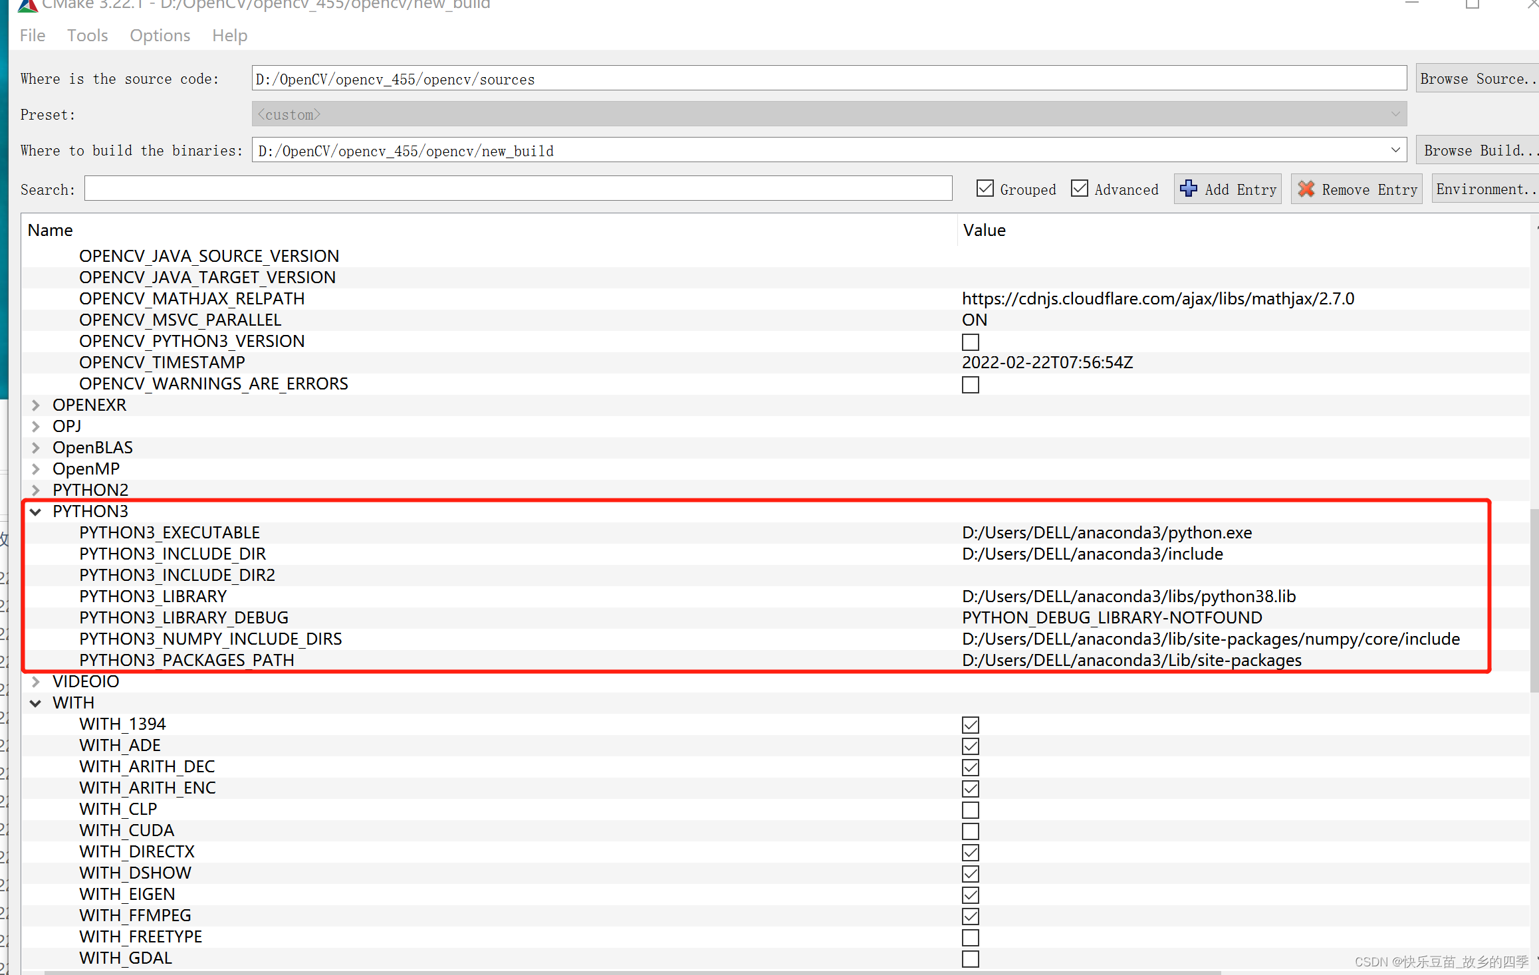This screenshot has width=1539, height=975.
Task: Open the Options menu
Action: click(160, 35)
